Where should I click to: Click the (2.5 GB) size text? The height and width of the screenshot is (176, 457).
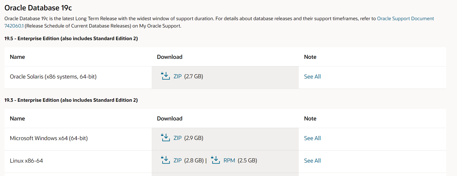tap(247, 160)
